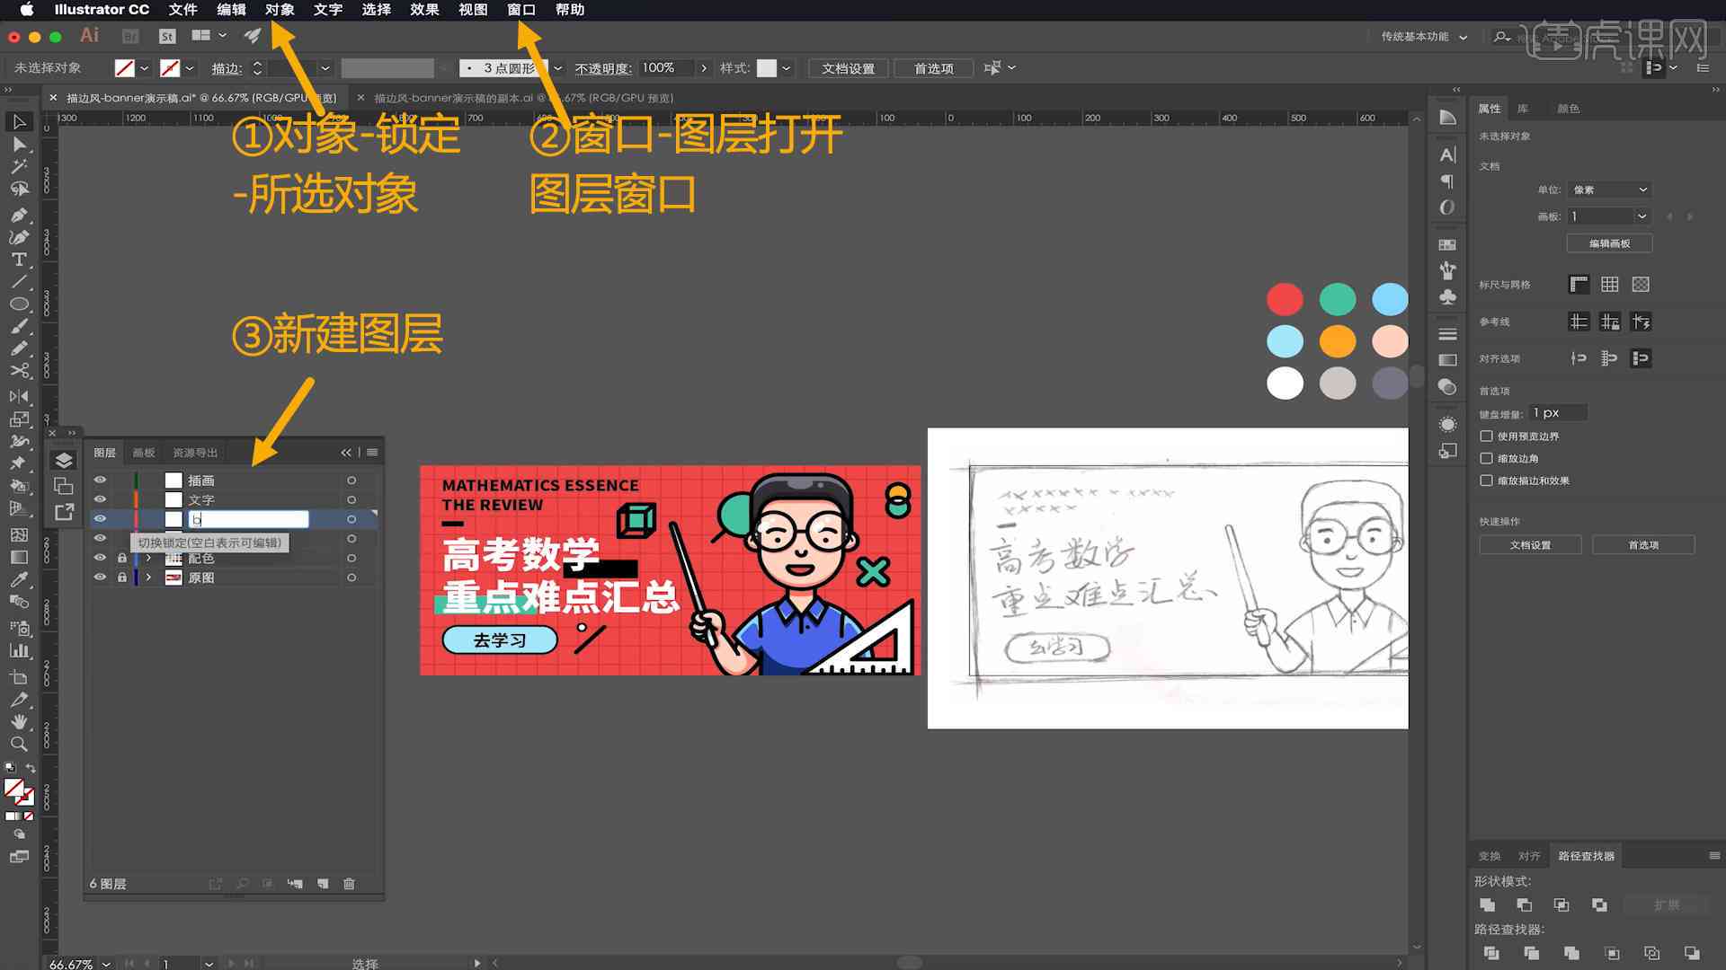This screenshot has width=1726, height=970.
Task: Expand the 配色 layer group
Action: tap(146, 558)
